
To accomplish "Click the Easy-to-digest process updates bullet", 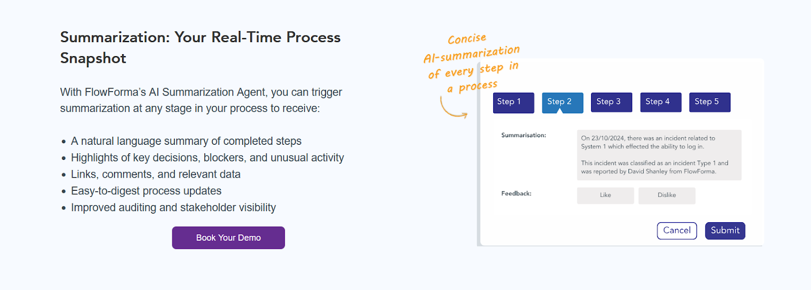I will pos(146,191).
